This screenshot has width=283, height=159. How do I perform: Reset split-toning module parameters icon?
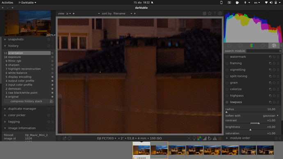tap(274, 76)
